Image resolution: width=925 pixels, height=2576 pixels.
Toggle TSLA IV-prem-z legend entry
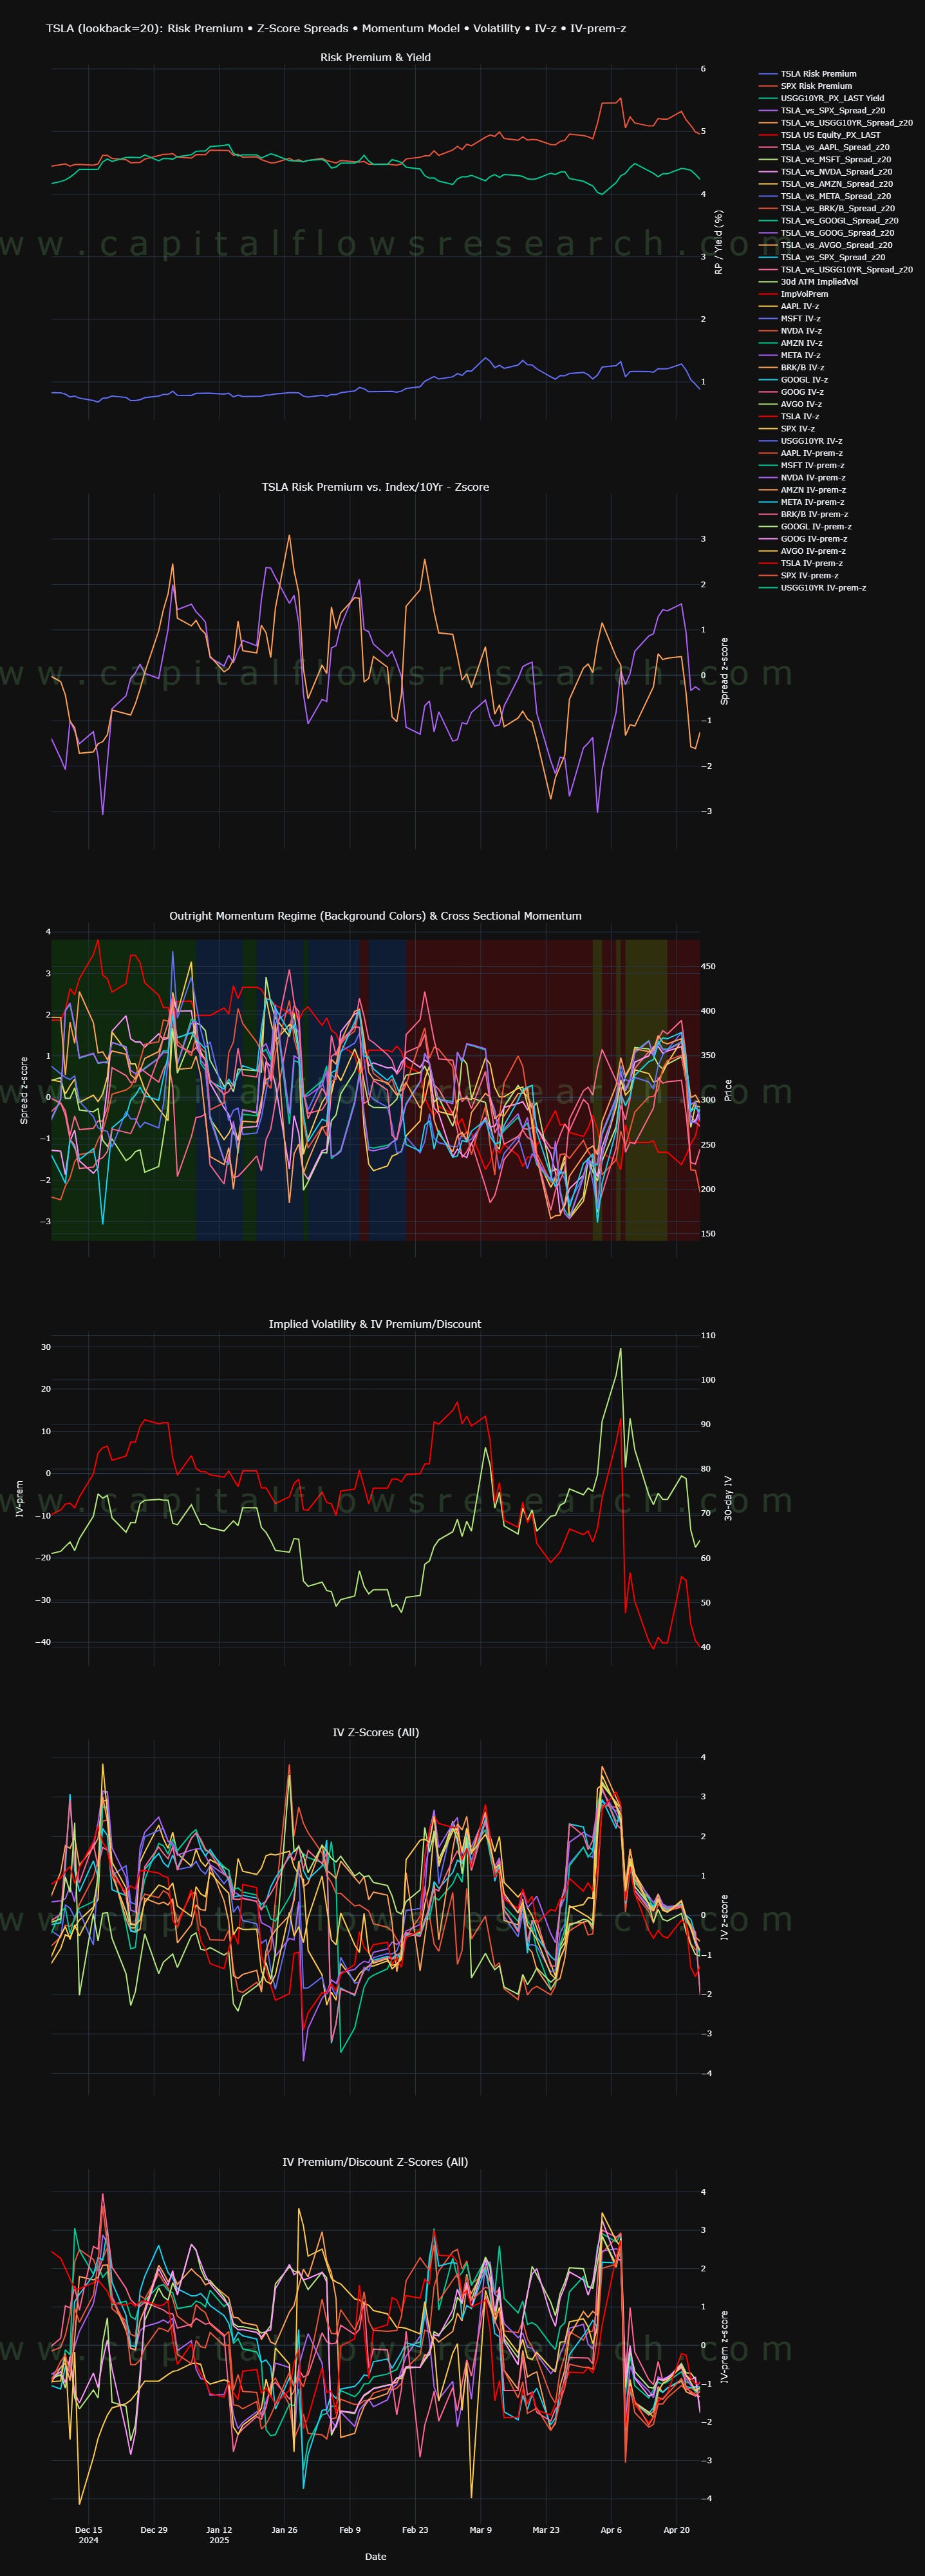pos(801,563)
